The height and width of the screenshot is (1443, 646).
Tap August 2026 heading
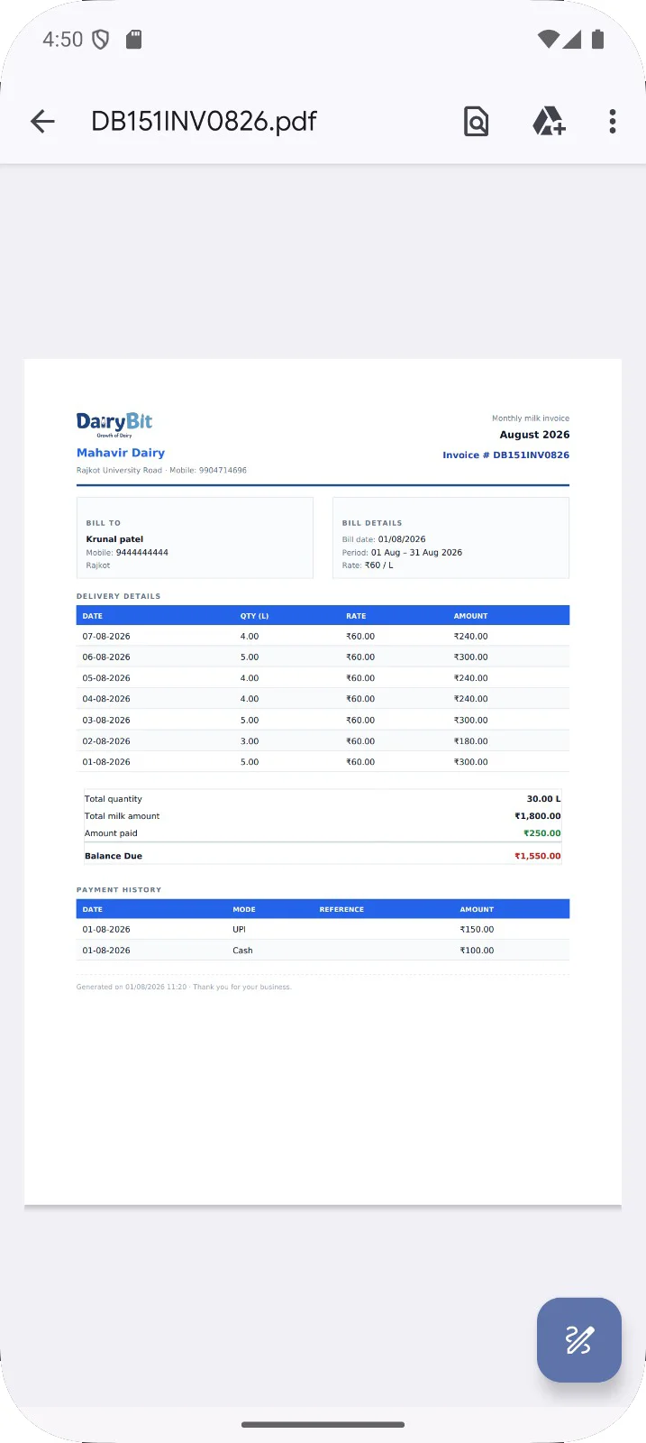[x=534, y=435]
